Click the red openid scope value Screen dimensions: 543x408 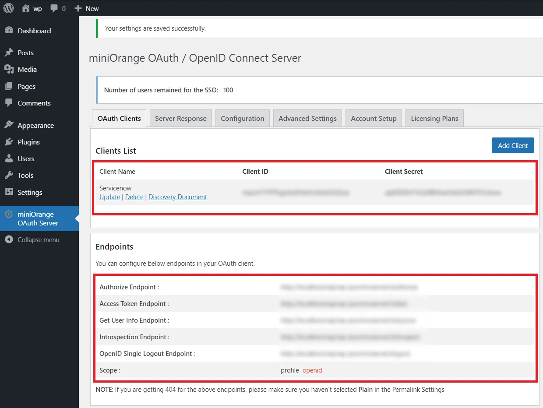click(x=312, y=370)
